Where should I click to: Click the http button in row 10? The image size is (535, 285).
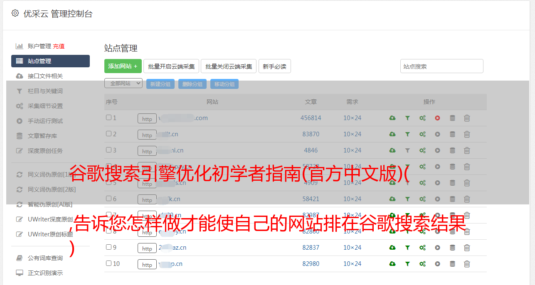click(x=147, y=264)
